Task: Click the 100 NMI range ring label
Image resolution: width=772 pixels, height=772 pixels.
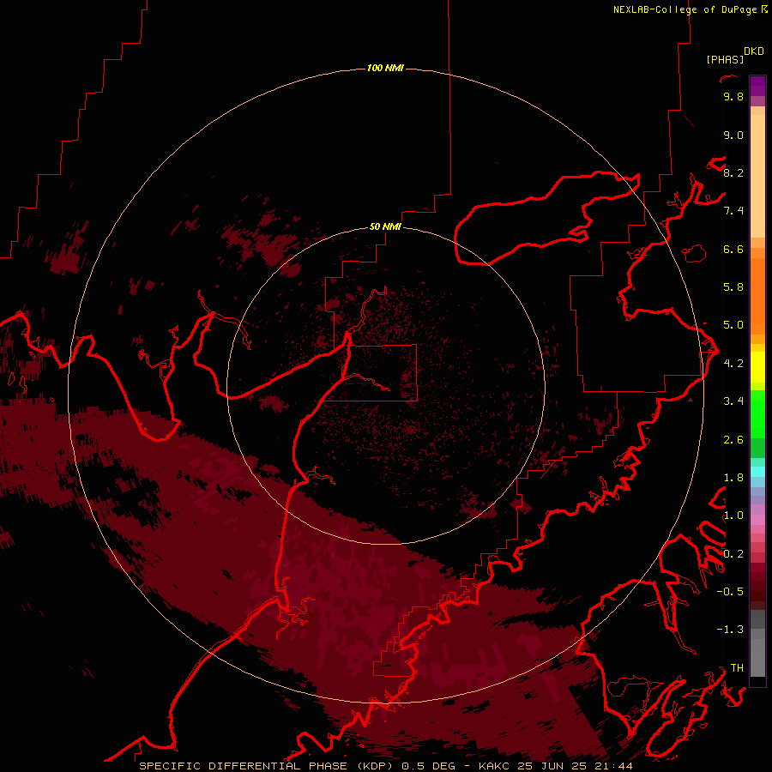Action: (x=385, y=68)
